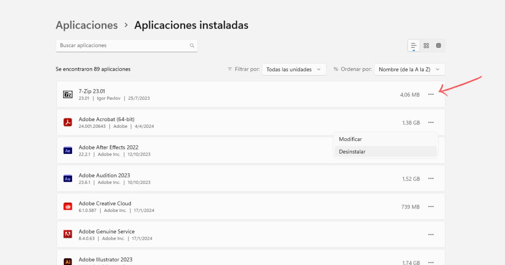505x265 pixels.
Task: Click the 7-Zip app icon
Action: click(x=67, y=94)
